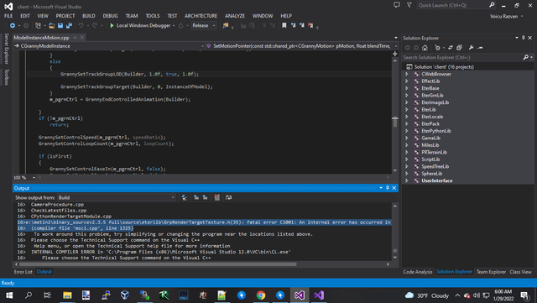Click the feedback speech bubble icon
Screen dimensions: 537x303
pos(397,5)
